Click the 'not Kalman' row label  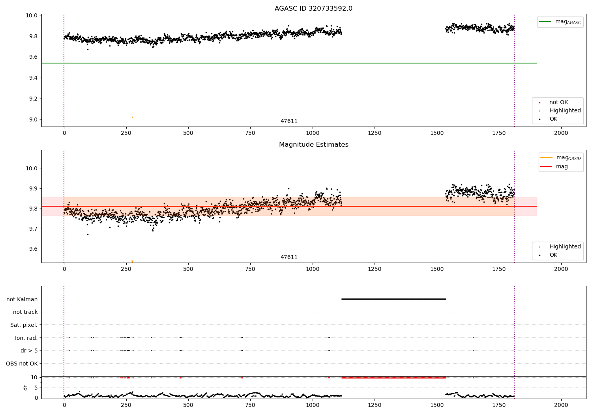[22, 299]
